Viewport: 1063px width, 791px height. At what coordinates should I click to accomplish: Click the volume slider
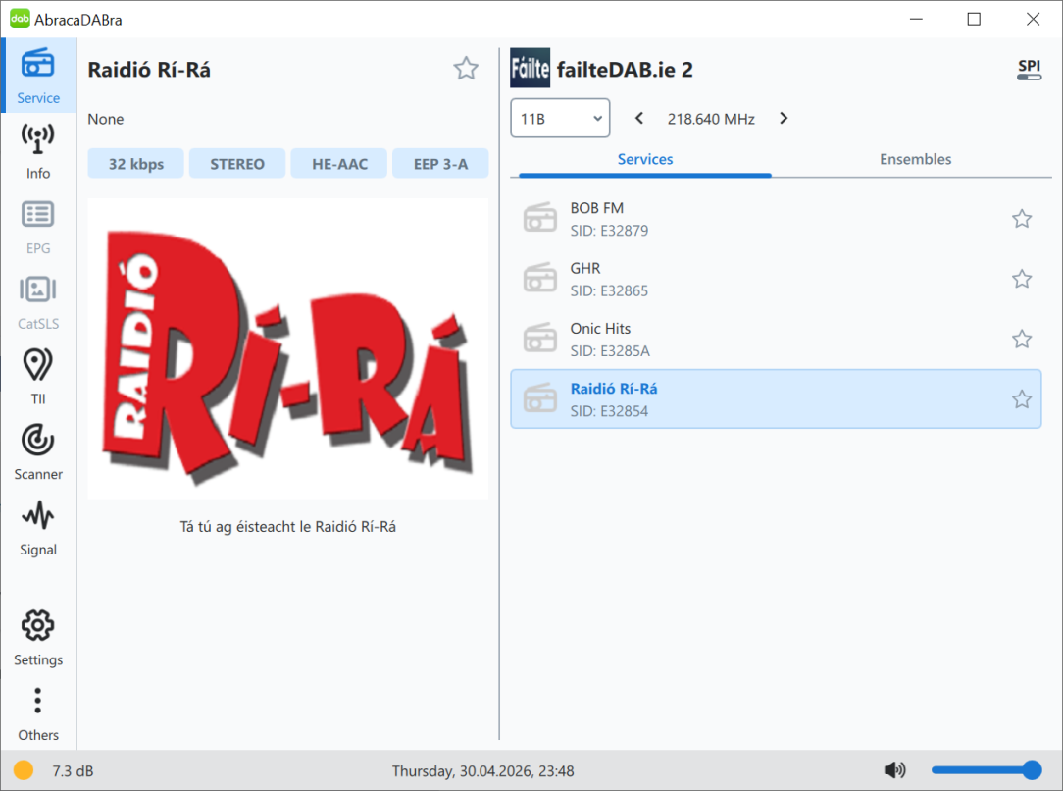click(987, 770)
